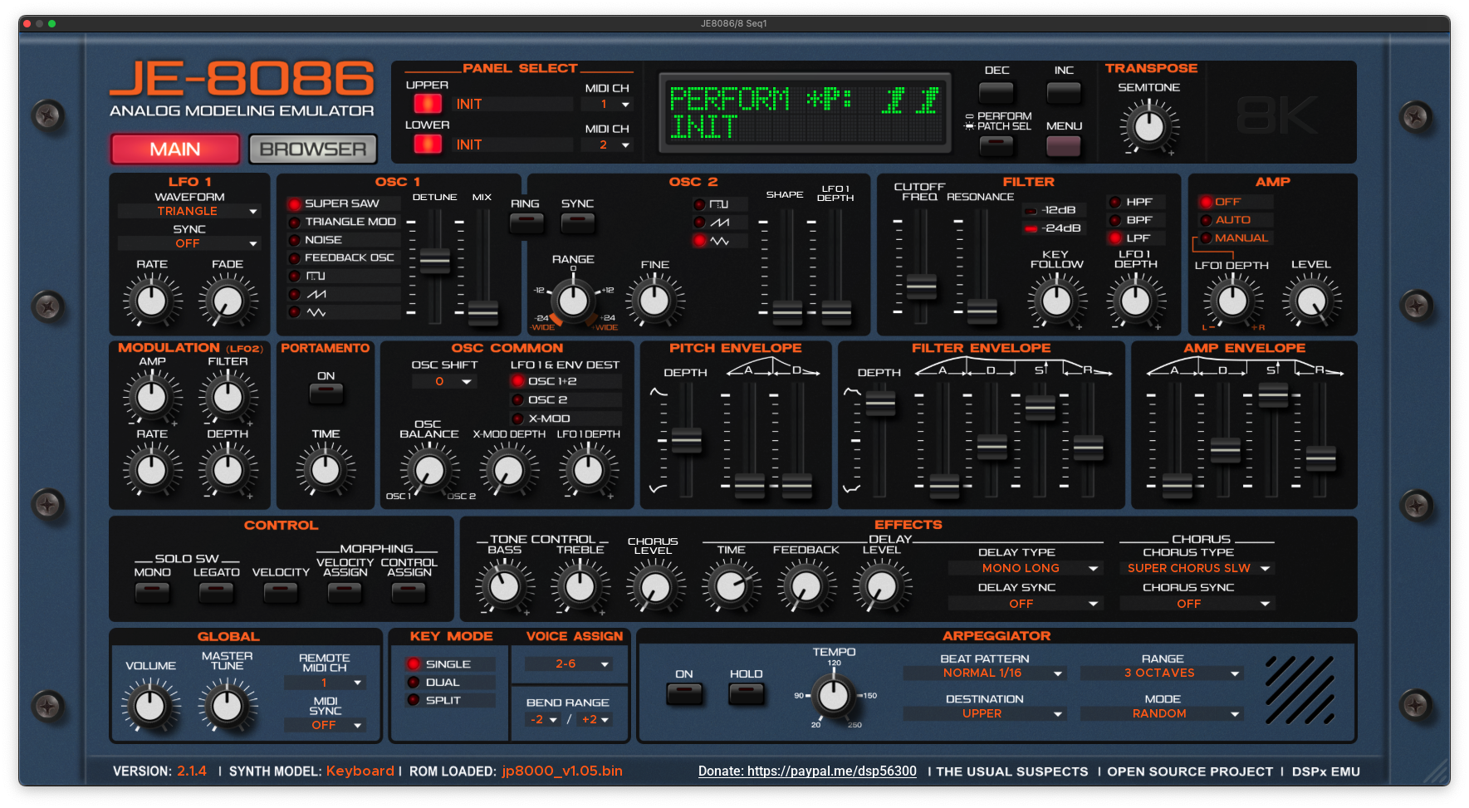The image size is (1469, 808).
Task: Enable the Arpeggiator ON button
Action: click(684, 693)
